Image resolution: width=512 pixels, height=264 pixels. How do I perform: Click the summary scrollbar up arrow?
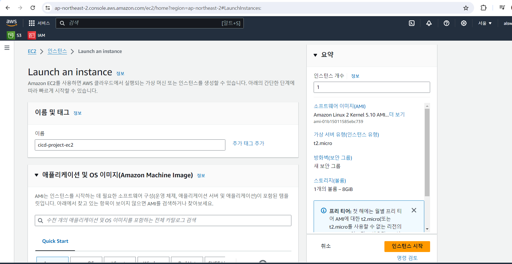pos(427,106)
